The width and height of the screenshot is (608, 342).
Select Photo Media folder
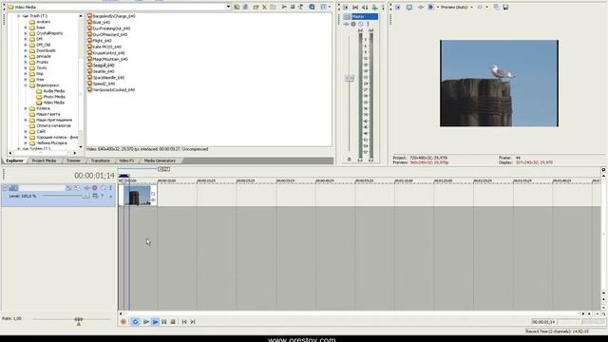[x=54, y=97]
